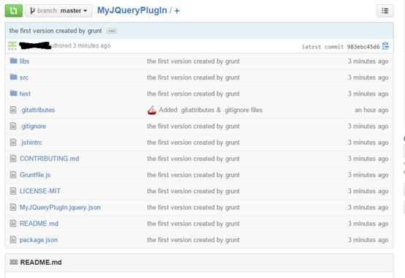Click 'the first version created by grunt' header message

(56, 31)
